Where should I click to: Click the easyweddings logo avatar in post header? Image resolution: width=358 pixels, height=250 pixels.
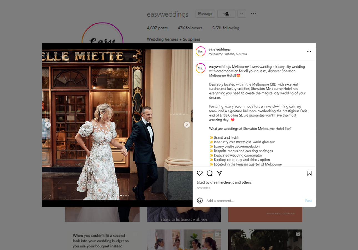(x=200, y=51)
